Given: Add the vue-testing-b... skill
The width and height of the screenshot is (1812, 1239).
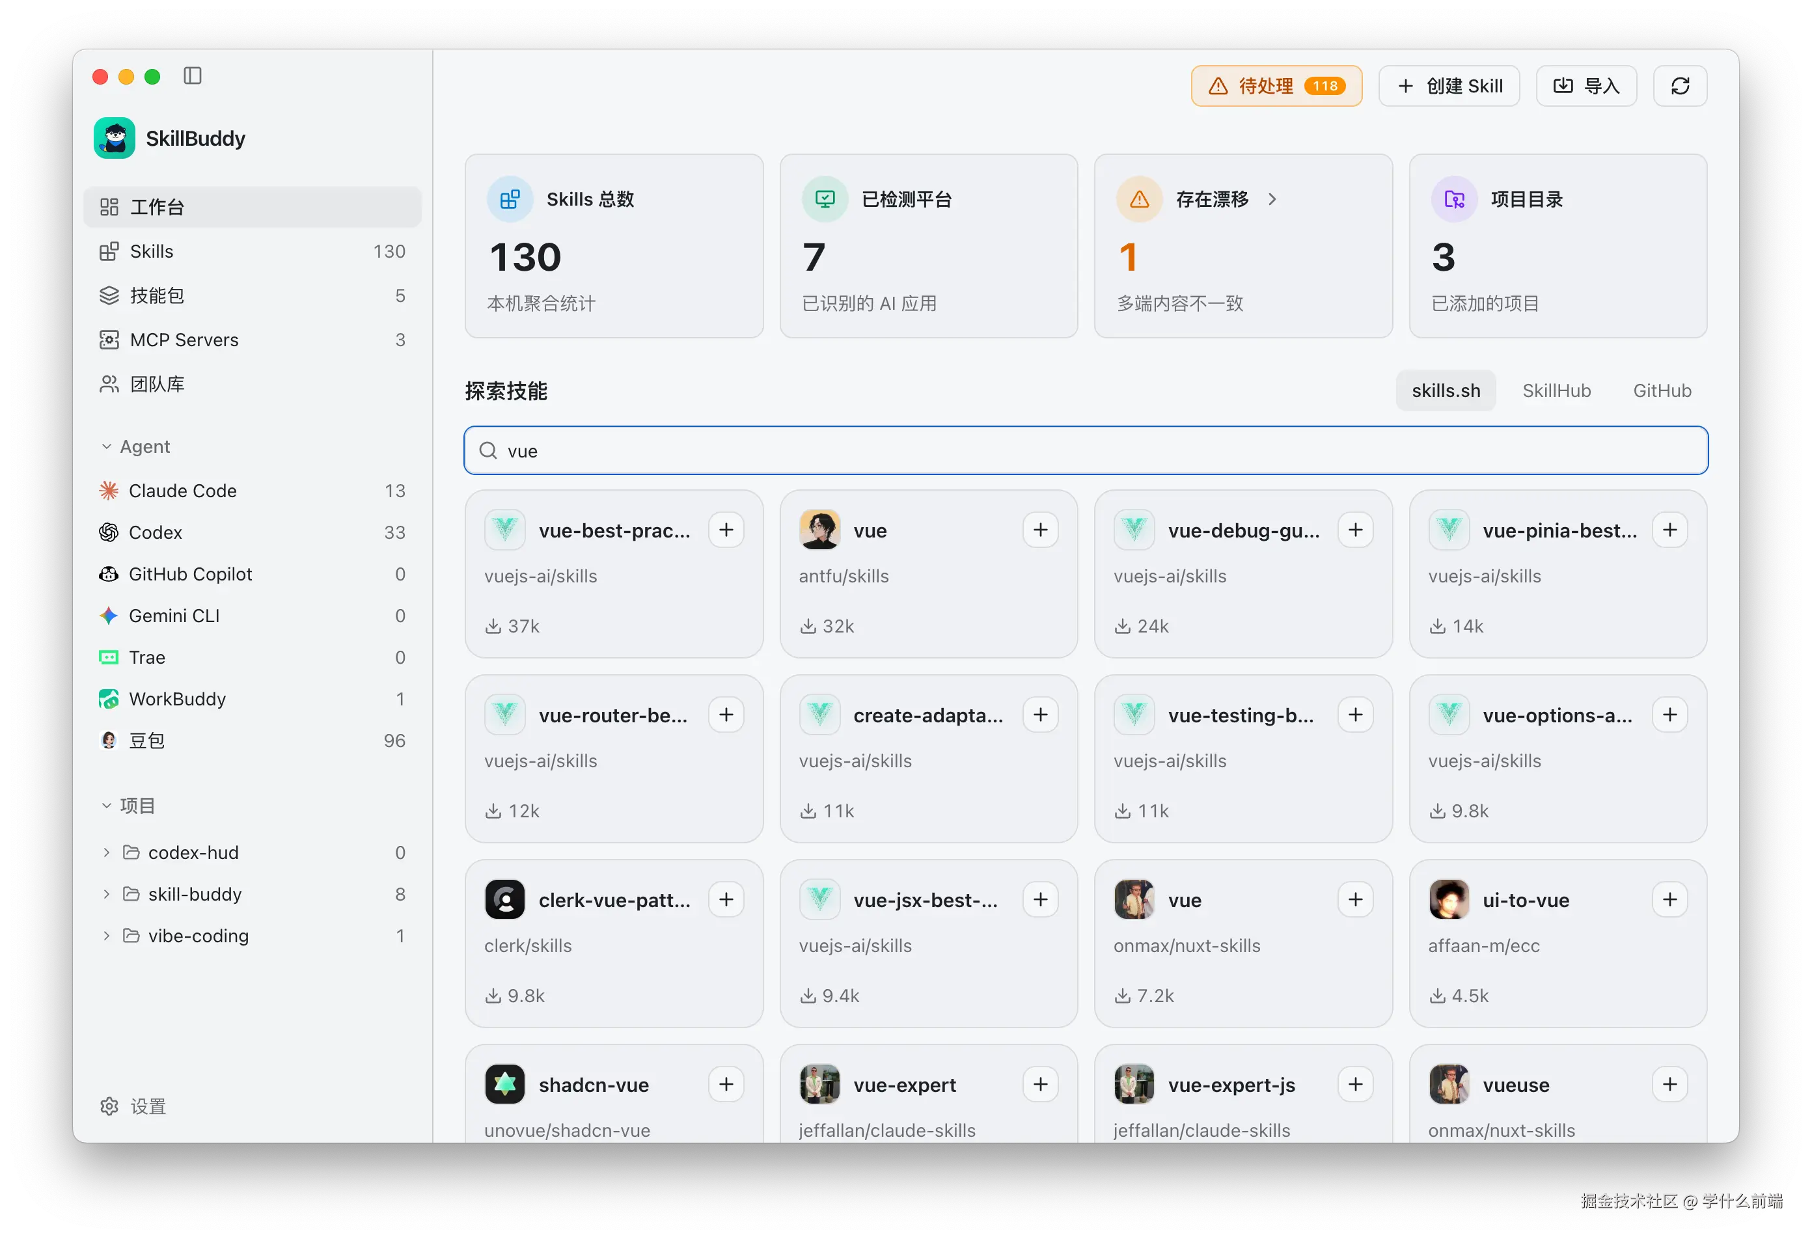Looking at the screenshot, I should (1356, 715).
